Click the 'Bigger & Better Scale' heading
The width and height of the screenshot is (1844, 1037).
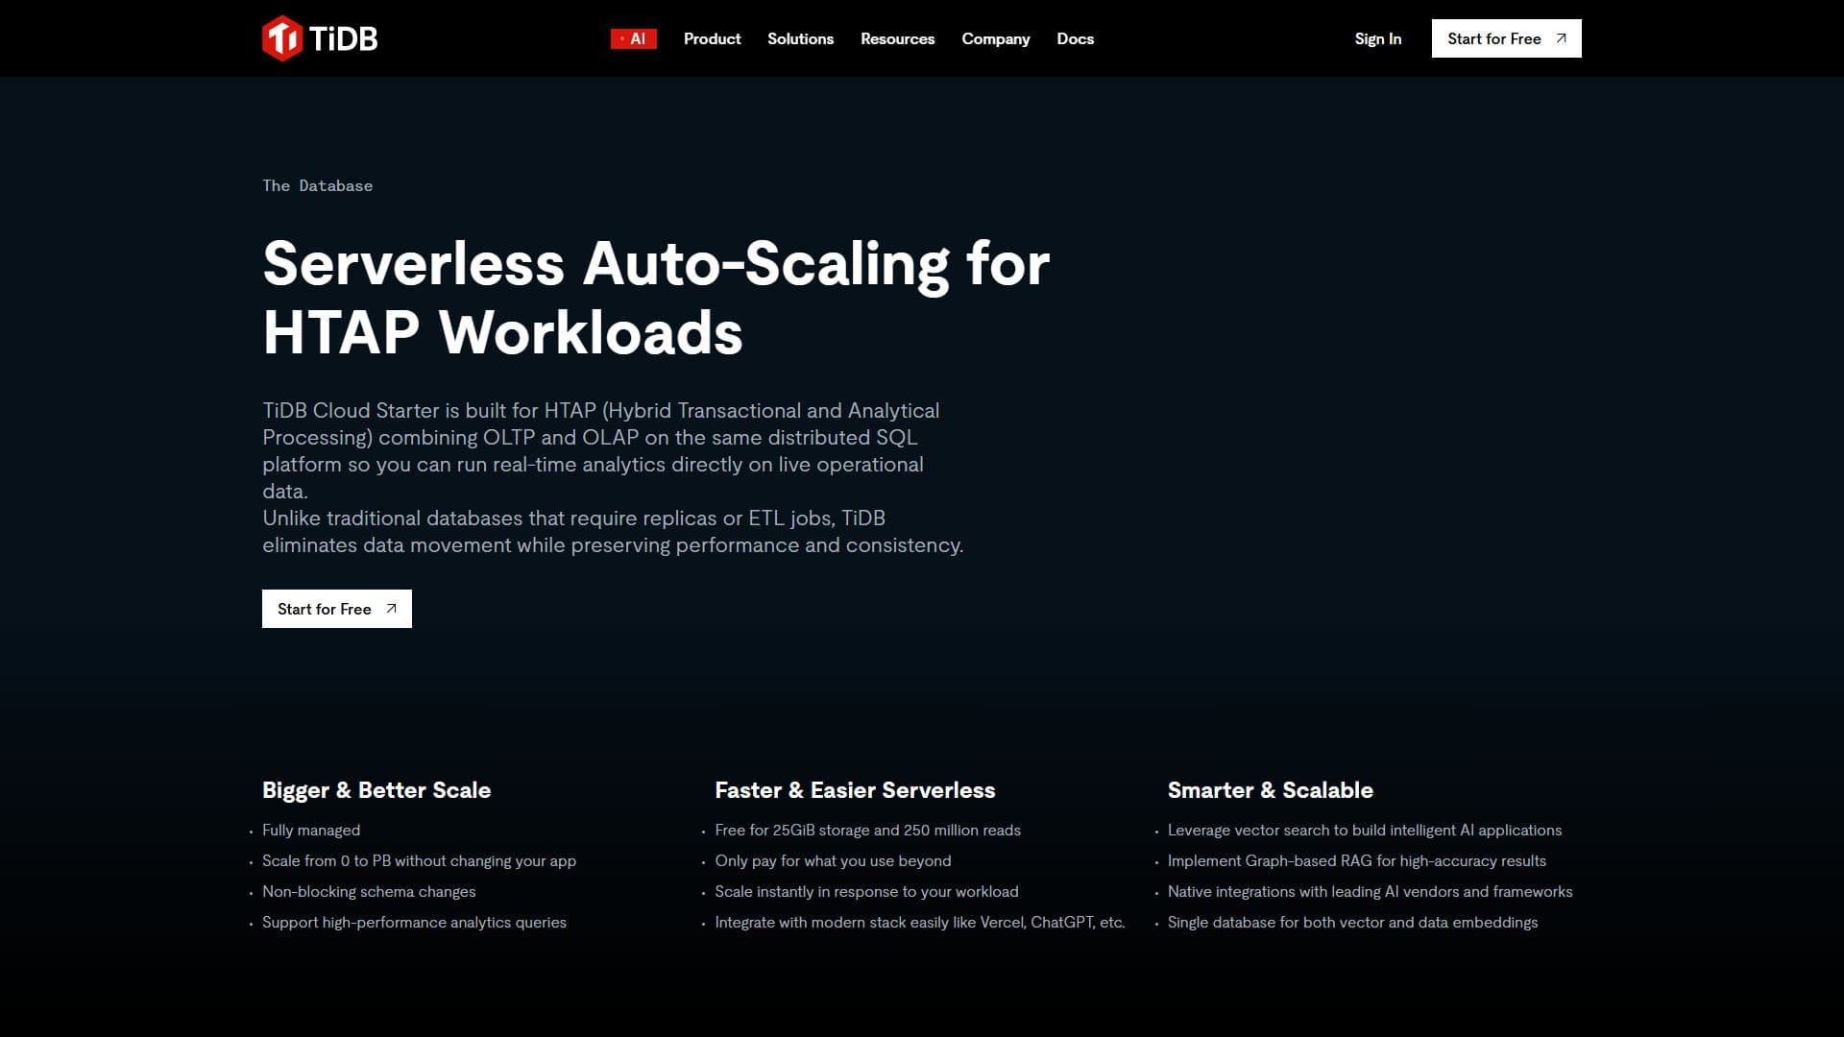pos(376,790)
